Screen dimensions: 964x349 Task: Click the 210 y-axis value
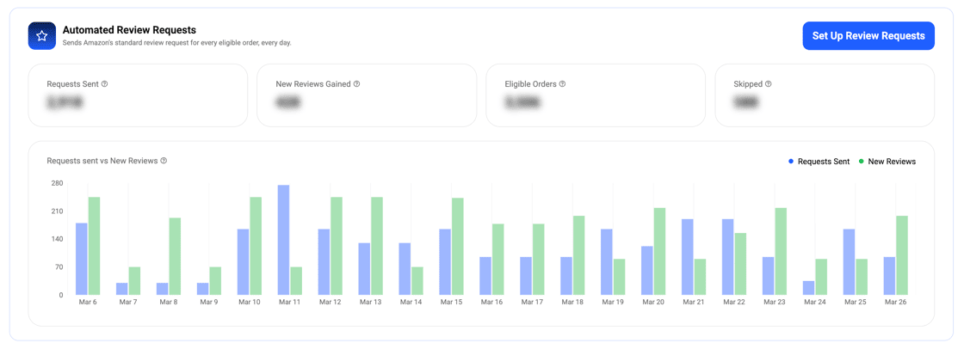57,211
